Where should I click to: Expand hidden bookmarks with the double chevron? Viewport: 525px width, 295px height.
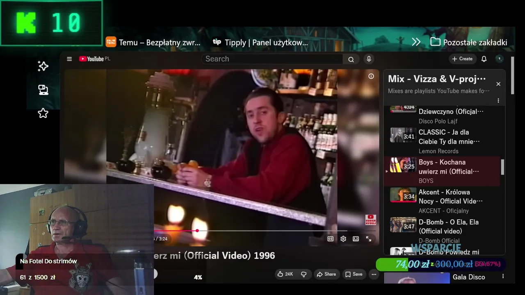[416, 42]
